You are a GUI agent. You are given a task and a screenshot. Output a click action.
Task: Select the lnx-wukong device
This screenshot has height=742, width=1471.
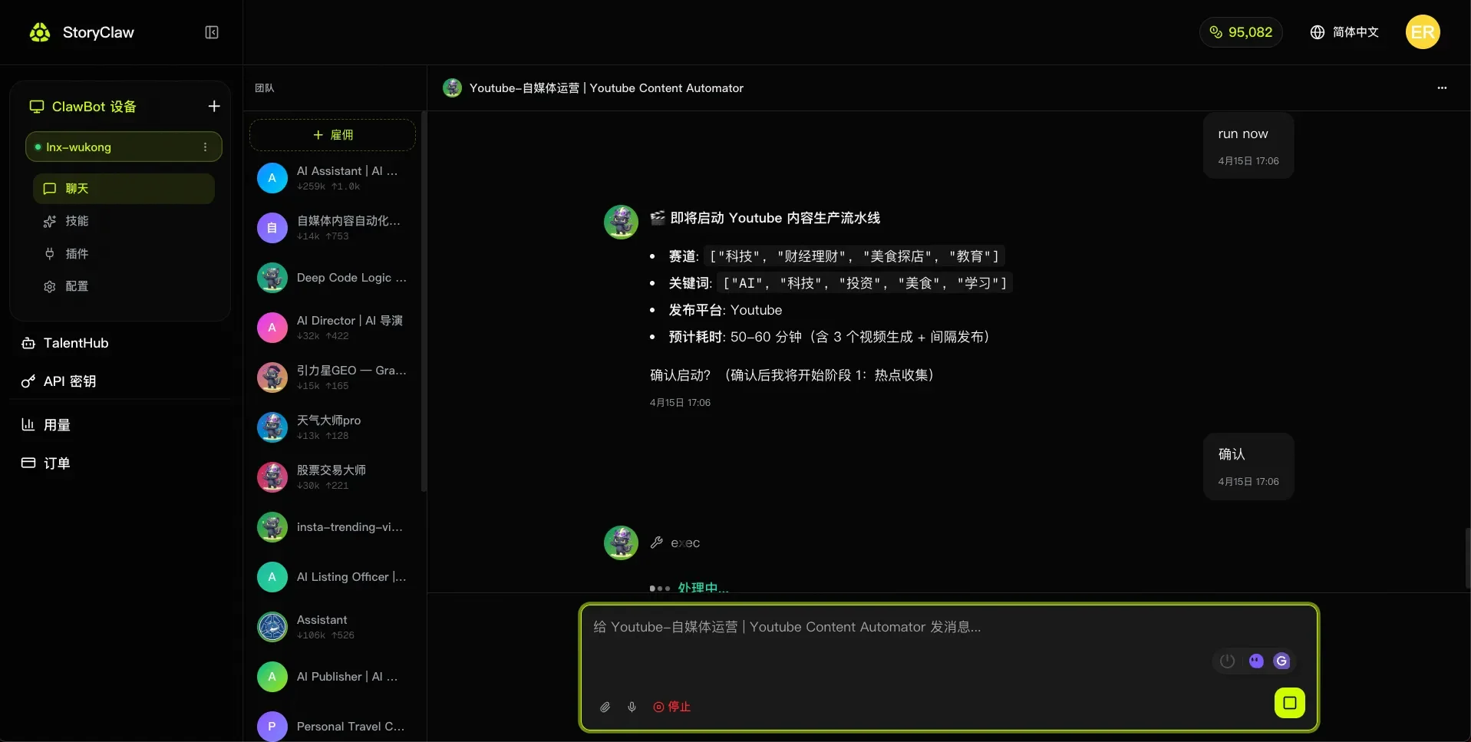124,147
